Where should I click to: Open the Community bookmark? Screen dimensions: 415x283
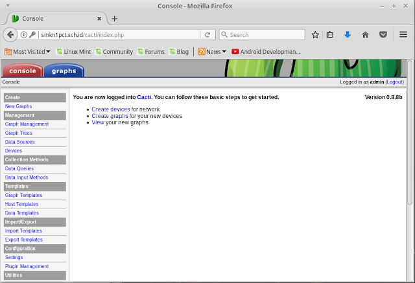point(114,52)
